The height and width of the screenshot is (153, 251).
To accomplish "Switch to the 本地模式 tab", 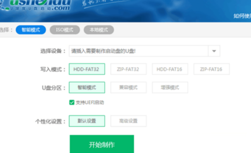I will pos(99,30).
